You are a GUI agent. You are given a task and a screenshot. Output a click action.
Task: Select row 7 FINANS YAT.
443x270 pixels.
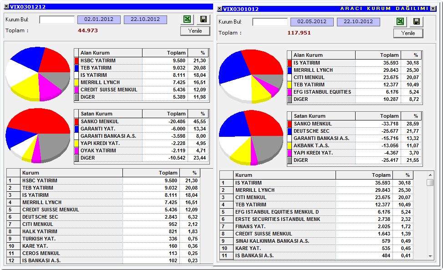[316, 226]
